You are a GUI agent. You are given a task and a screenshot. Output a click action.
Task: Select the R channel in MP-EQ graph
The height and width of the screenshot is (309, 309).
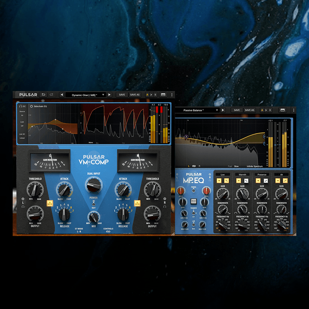tap(199, 166)
